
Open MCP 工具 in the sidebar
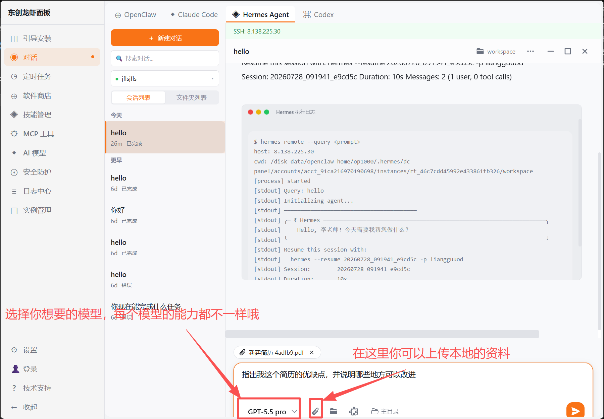click(52, 134)
